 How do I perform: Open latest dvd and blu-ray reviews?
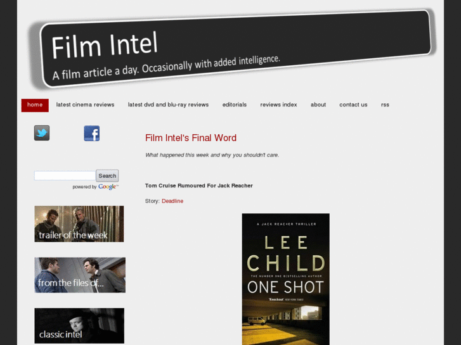point(168,105)
